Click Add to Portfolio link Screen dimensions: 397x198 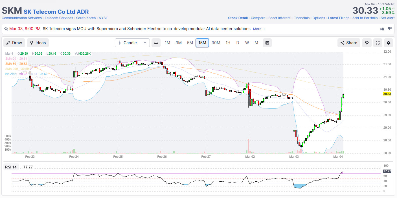click(365, 18)
